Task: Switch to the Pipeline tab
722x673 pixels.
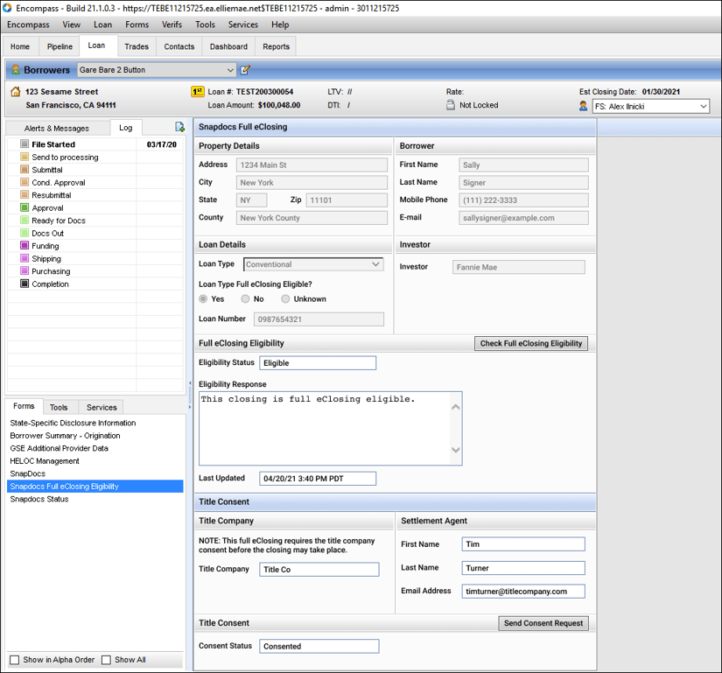Action: (x=60, y=46)
